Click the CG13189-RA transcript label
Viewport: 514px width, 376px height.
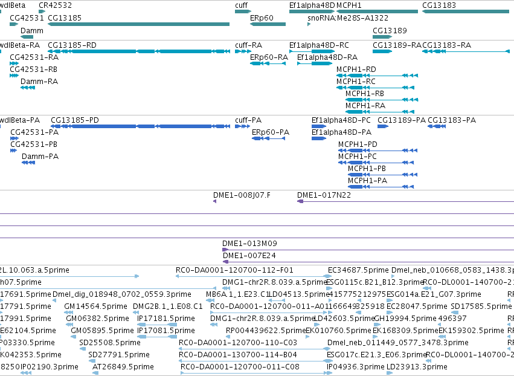coord(397,45)
